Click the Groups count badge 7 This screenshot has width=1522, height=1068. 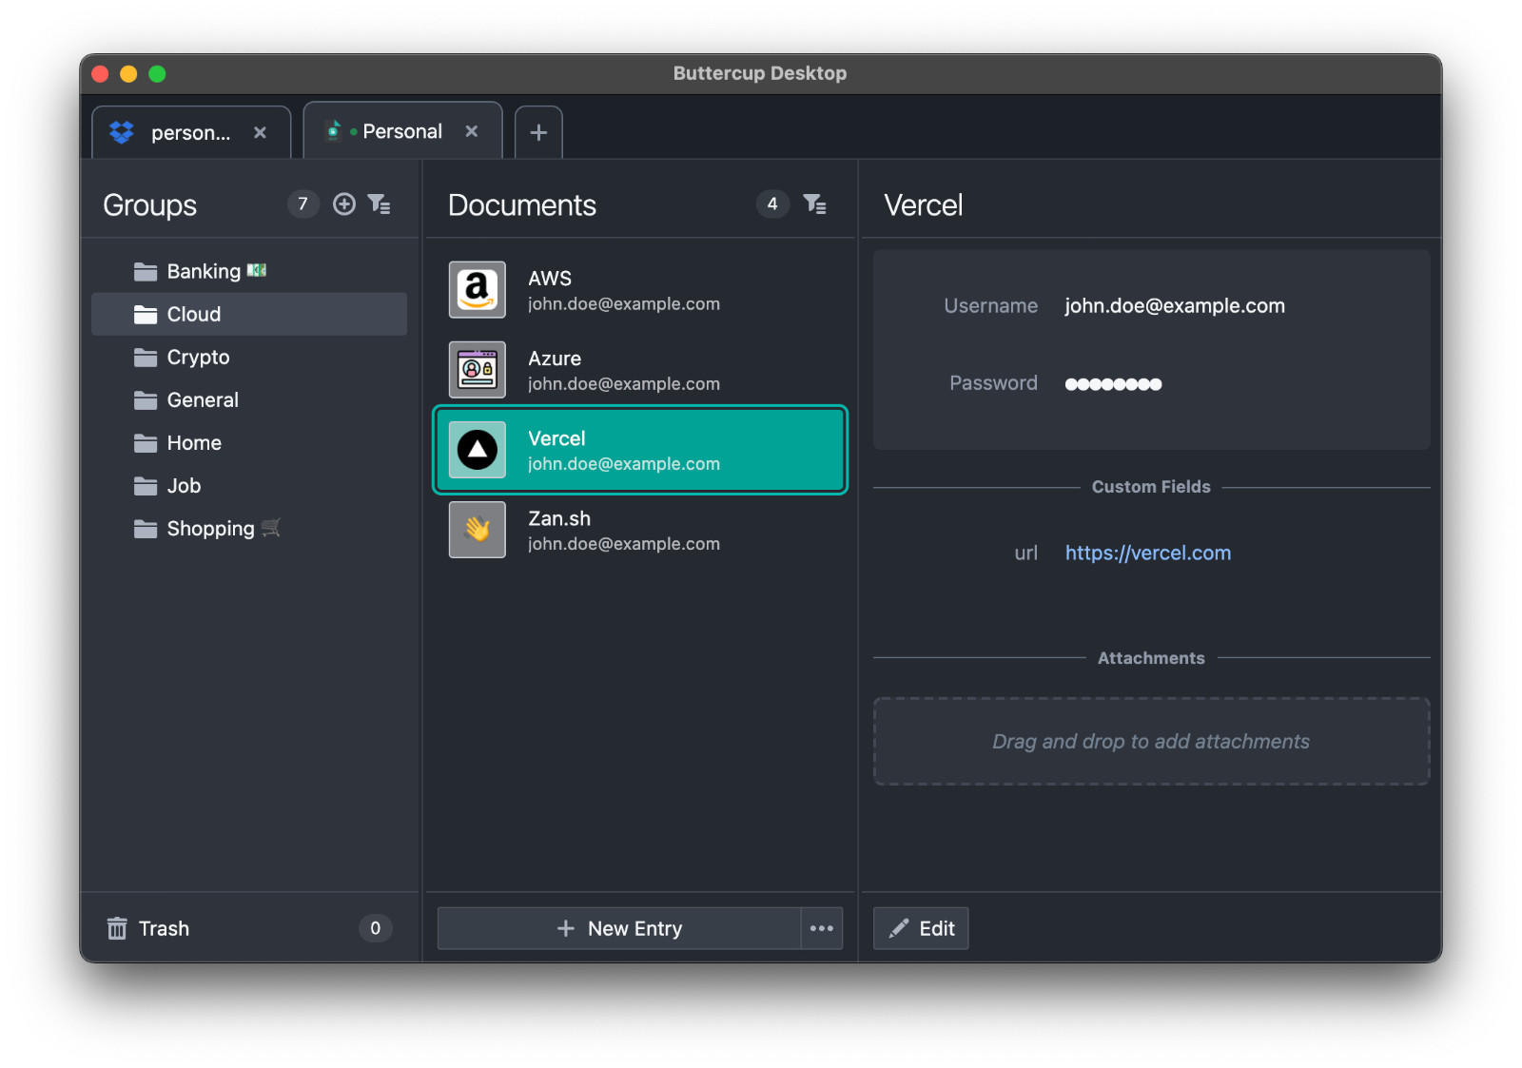pos(302,204)
